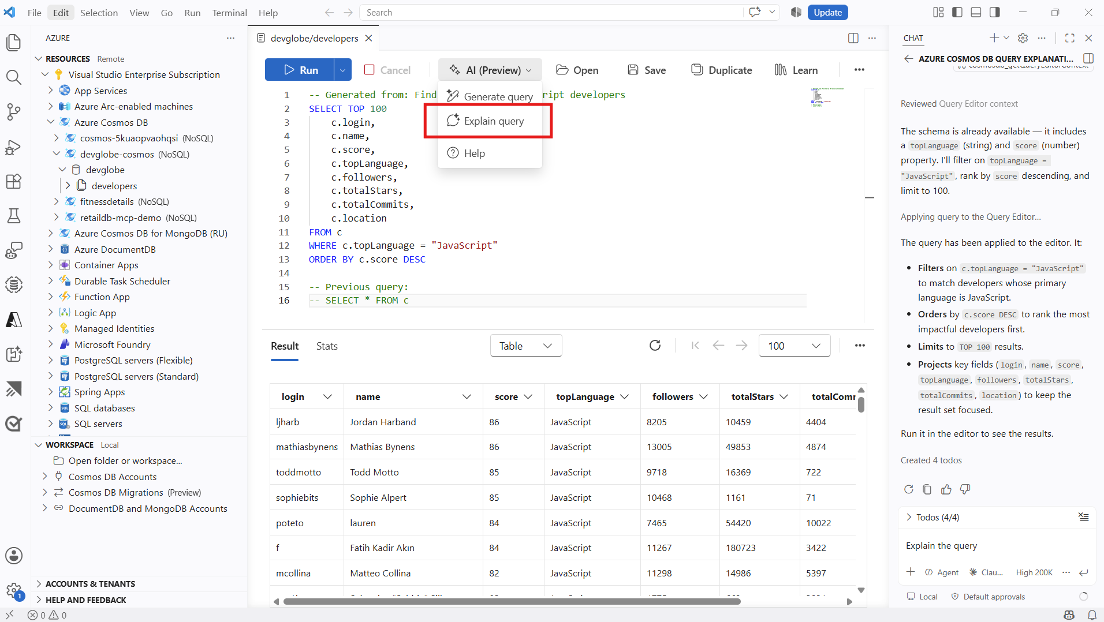Image resolution: width=1104 pixels, height=622 pixels.
Task: Click the blue Run query button
Action: pyautogui.click(x=300, y=70)
